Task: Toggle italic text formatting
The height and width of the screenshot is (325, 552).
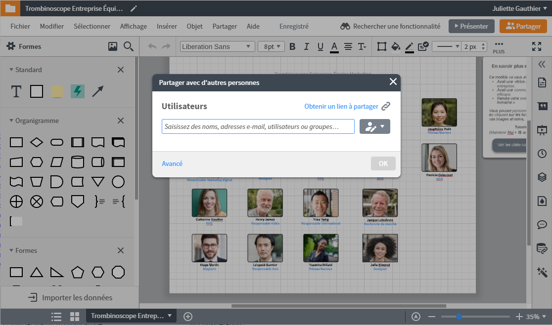Action: (x=306, y=46)
